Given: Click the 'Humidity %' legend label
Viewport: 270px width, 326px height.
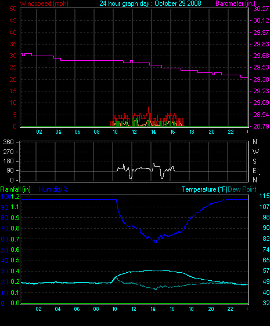Looking at the screenshot, I should [x=53, y=189].
